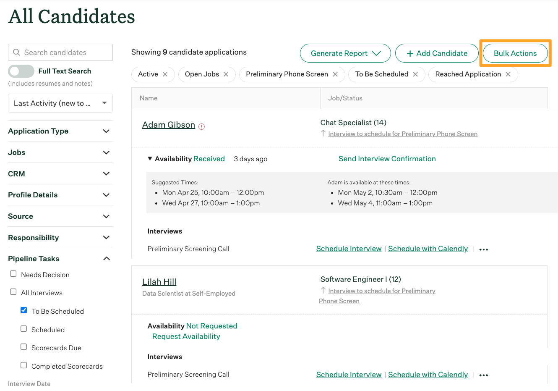Collapse Adam Gibson's Availability details triangle
Screen dimensions: 558x391
point(150,159)
